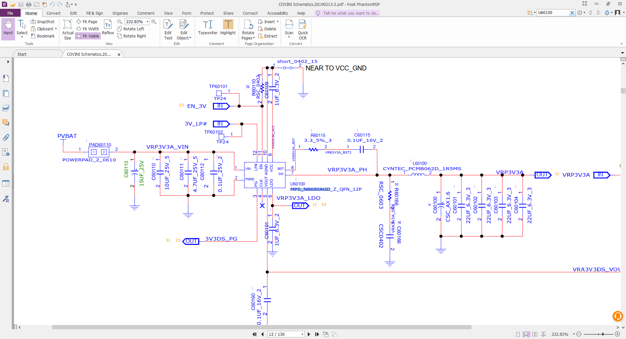Open the security lock panel in sidebar
Viewport: 626px width, 339px height.
[6, 167]
